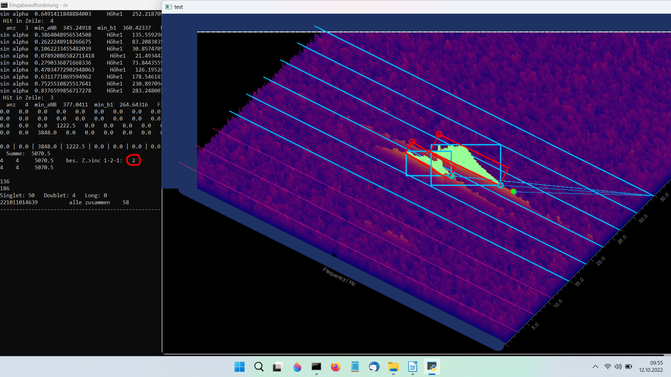
Task: Open Thunderbird mail from the taskbar
Action: point(374,367)
